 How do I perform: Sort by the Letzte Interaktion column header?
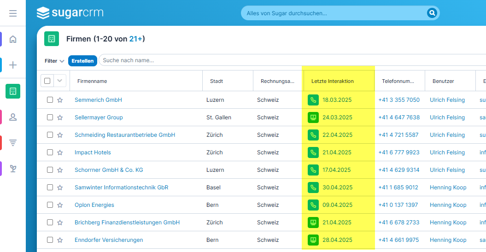pos(332,81)
